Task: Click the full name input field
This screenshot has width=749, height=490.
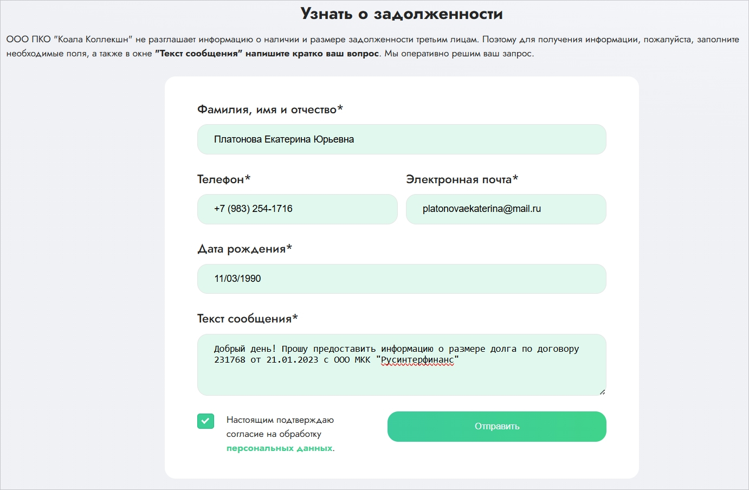Action: (x=401, y=139)
